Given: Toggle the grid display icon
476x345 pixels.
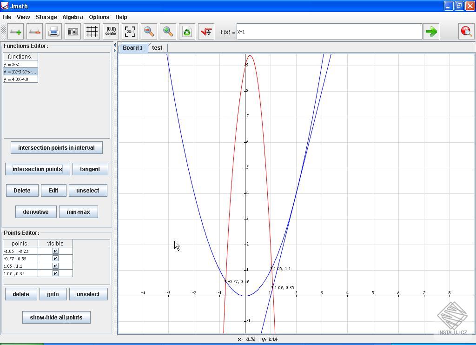Looking at the screenshot, I should [92, 31].
